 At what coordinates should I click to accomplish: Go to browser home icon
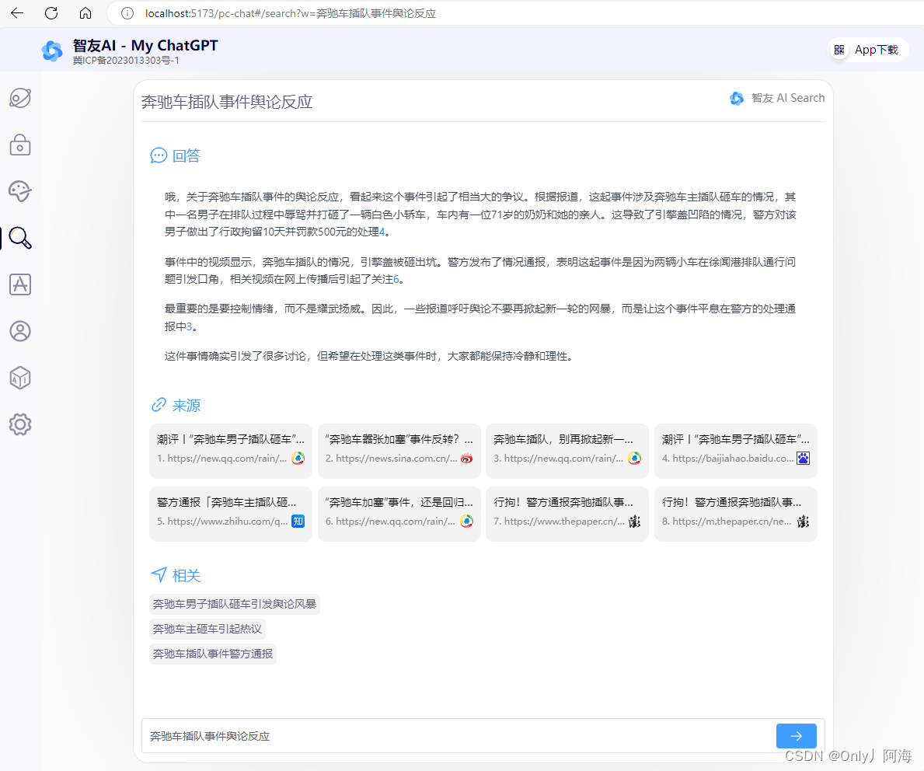pyautogui.click(x=85, y=13)
